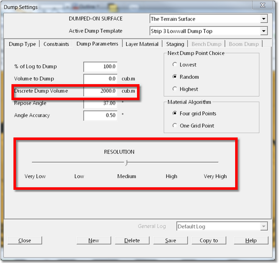Close the Dump Settings dialog window
279x264 pixels.
point(263,5)
